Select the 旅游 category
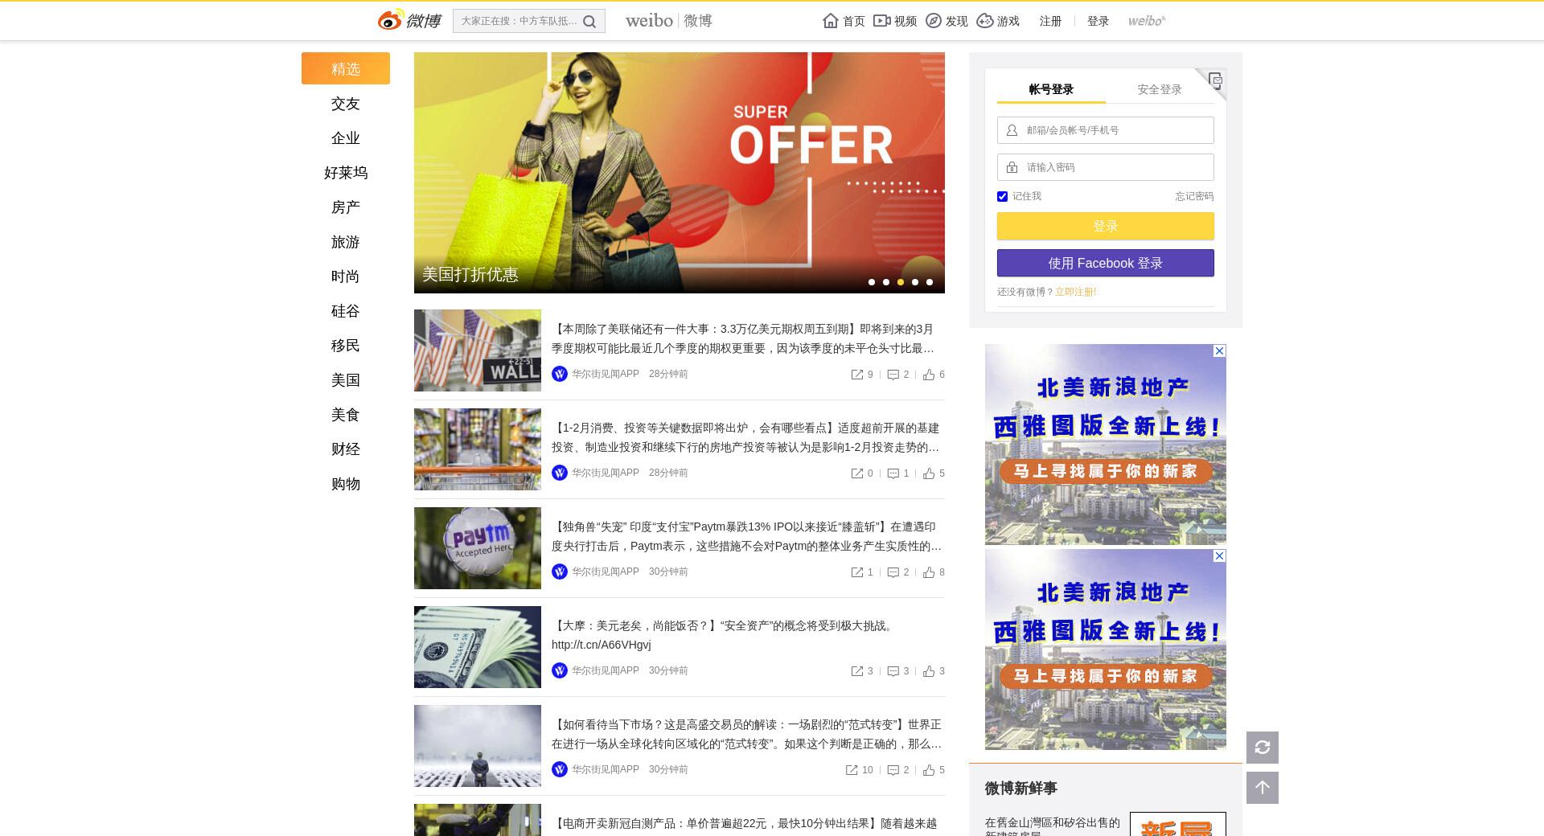 [346, 242]
